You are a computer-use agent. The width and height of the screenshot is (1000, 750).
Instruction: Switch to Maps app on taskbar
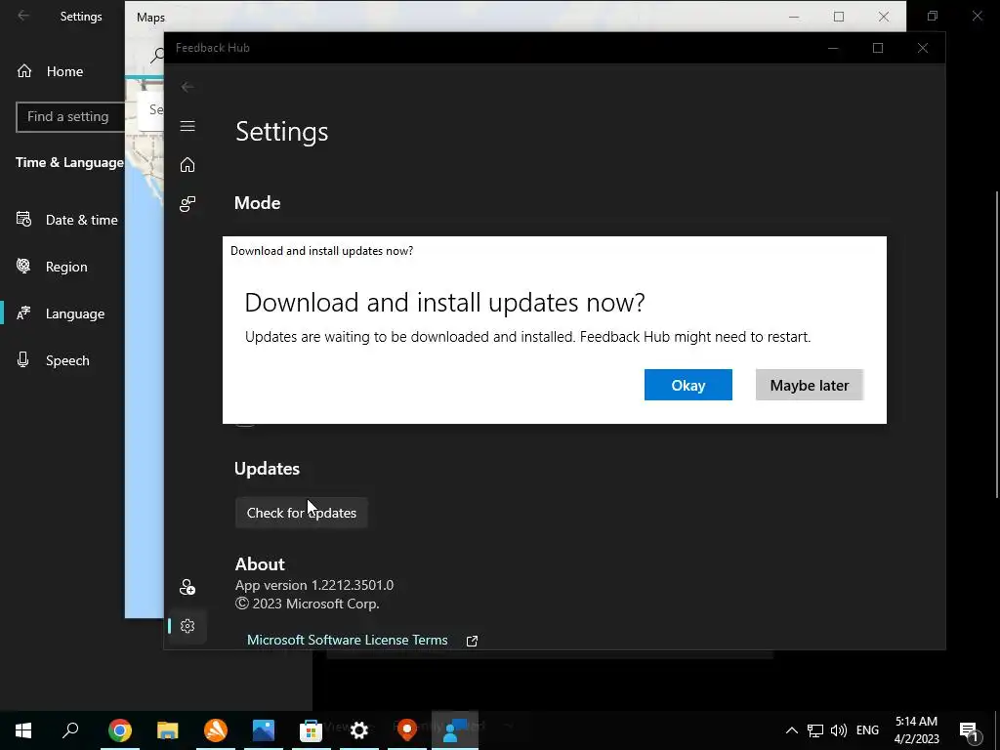pos(407,730)
